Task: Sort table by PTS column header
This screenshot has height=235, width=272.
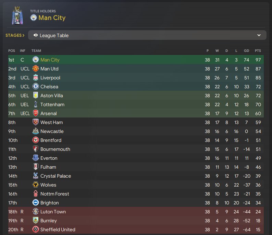Action: [x=258, y=51]
